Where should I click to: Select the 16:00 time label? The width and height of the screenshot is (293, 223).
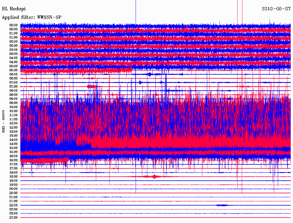coord(13,156)
